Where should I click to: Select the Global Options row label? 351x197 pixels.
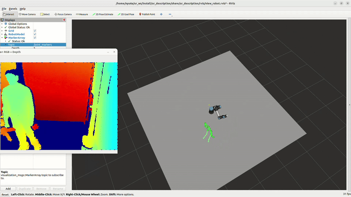point(18,24)
